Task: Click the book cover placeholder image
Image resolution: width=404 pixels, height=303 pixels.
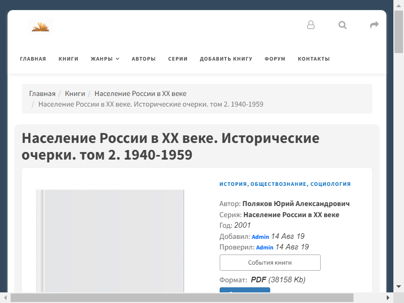Action: (110, 241)
